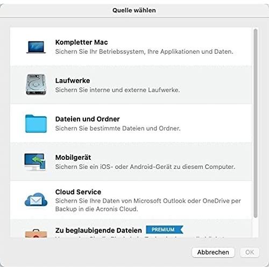Click the MacBook laptop icon
Screen dimensions: 269x269
(x=36, y=47)
